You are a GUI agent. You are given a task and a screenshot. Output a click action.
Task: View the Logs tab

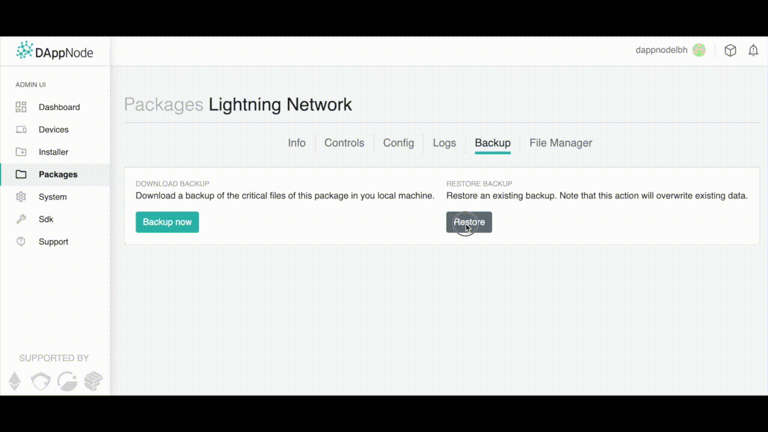[445, 143]
